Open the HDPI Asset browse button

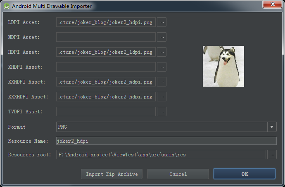(x=162, y=52)
